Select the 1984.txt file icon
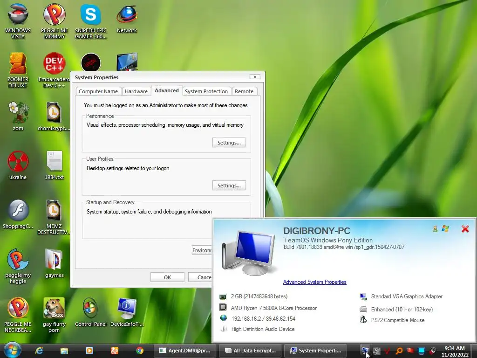Image resolution: width=477 pixels, height=358 pixels. (x=54, y=165)
